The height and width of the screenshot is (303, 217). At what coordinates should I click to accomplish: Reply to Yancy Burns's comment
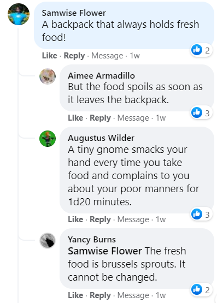(100, 295)
